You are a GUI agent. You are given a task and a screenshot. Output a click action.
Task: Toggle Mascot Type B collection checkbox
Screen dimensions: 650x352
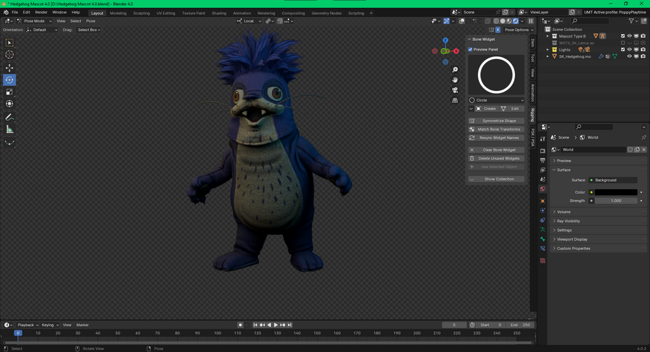(x=623, y=36)
